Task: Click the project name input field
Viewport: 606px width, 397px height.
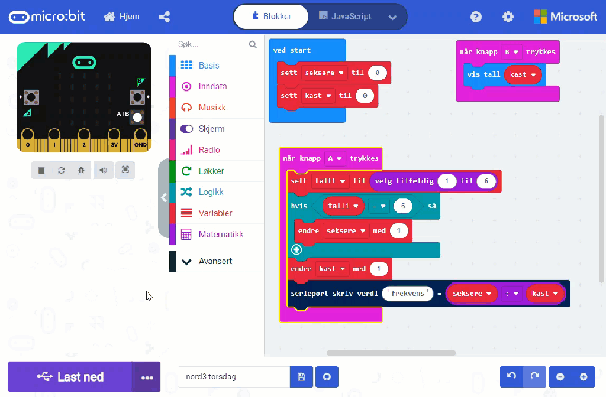Action: [x=233, y=377]
